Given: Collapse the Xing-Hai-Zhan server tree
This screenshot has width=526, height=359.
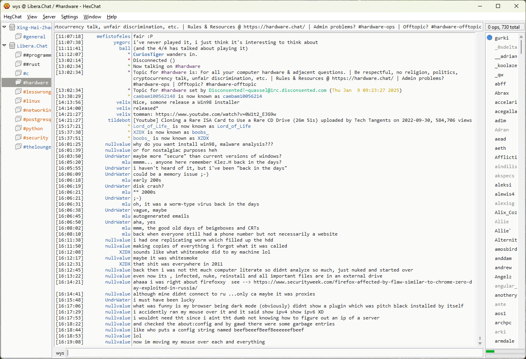Looking at the screenshot, I should [x=4, y=27].
